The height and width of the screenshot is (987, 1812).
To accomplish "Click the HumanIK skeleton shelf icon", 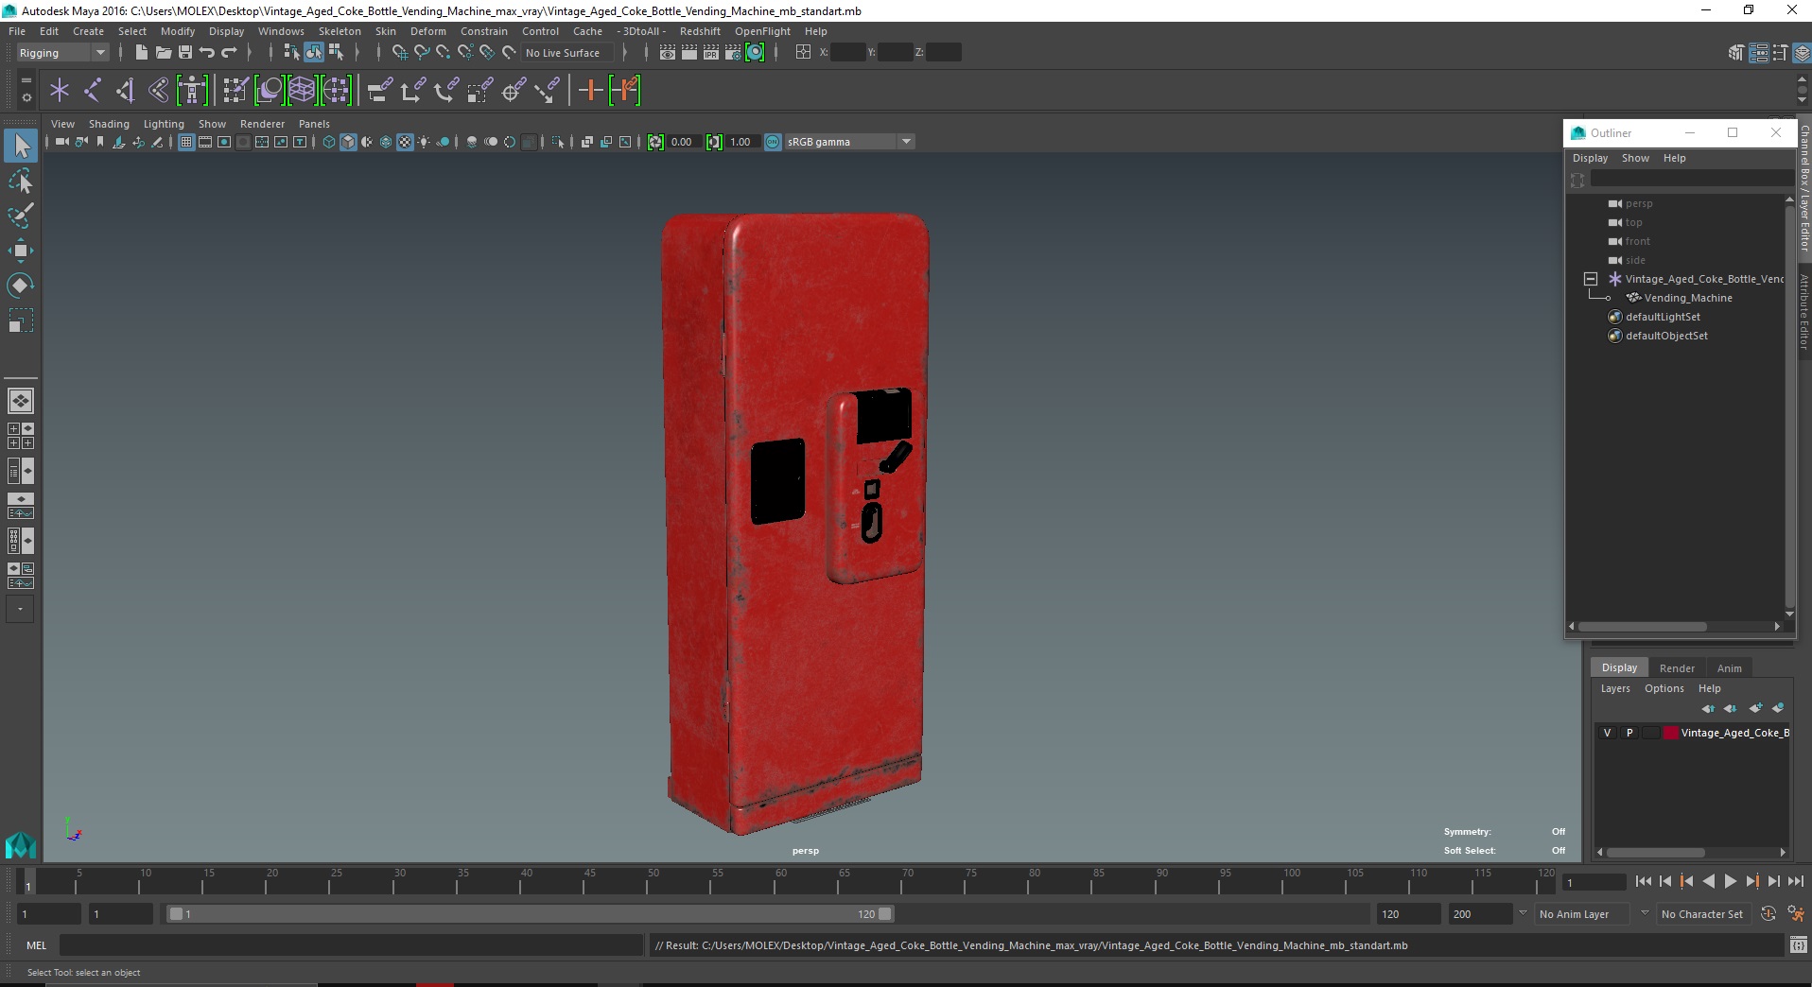I will pyautogui.click(x=192, y=91).
